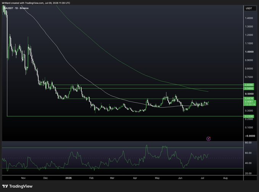Click the 0.6090 price level label
Viewport: 259px width, 192px height.
[249, 85]
